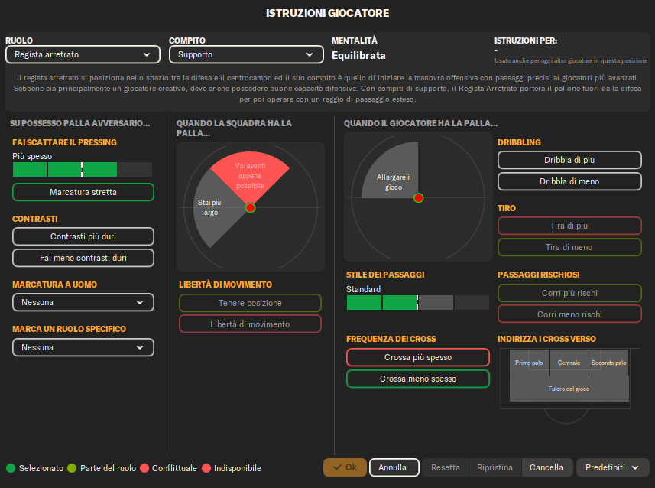Toggle 'Crossa meno spesso' option
The width and height of the screenshot is (655, 488).
pos(418,379)
